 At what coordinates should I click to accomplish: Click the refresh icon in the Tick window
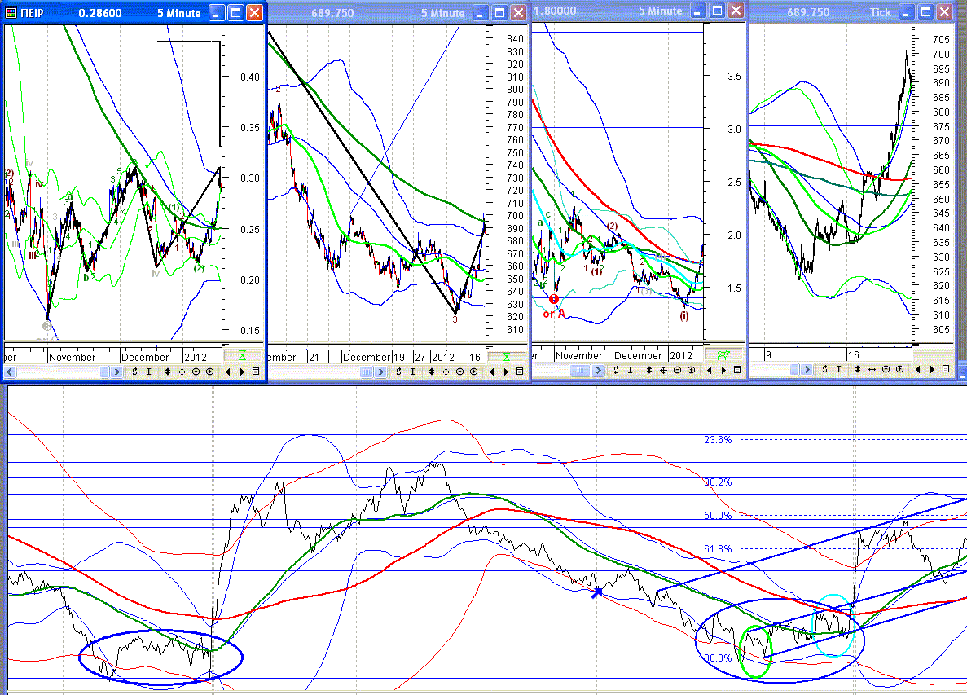(824, 369)
